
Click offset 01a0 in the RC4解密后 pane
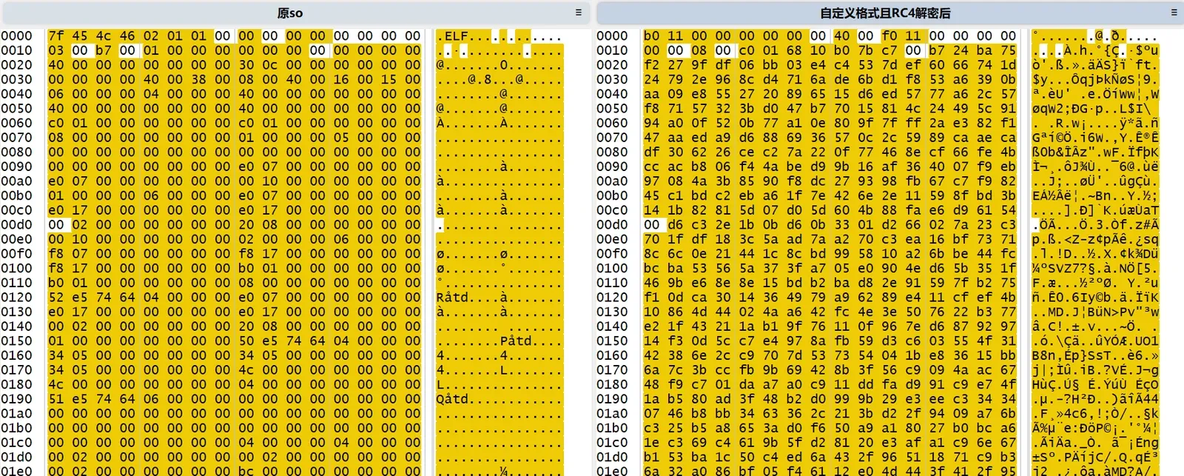[x=613, y=413]
